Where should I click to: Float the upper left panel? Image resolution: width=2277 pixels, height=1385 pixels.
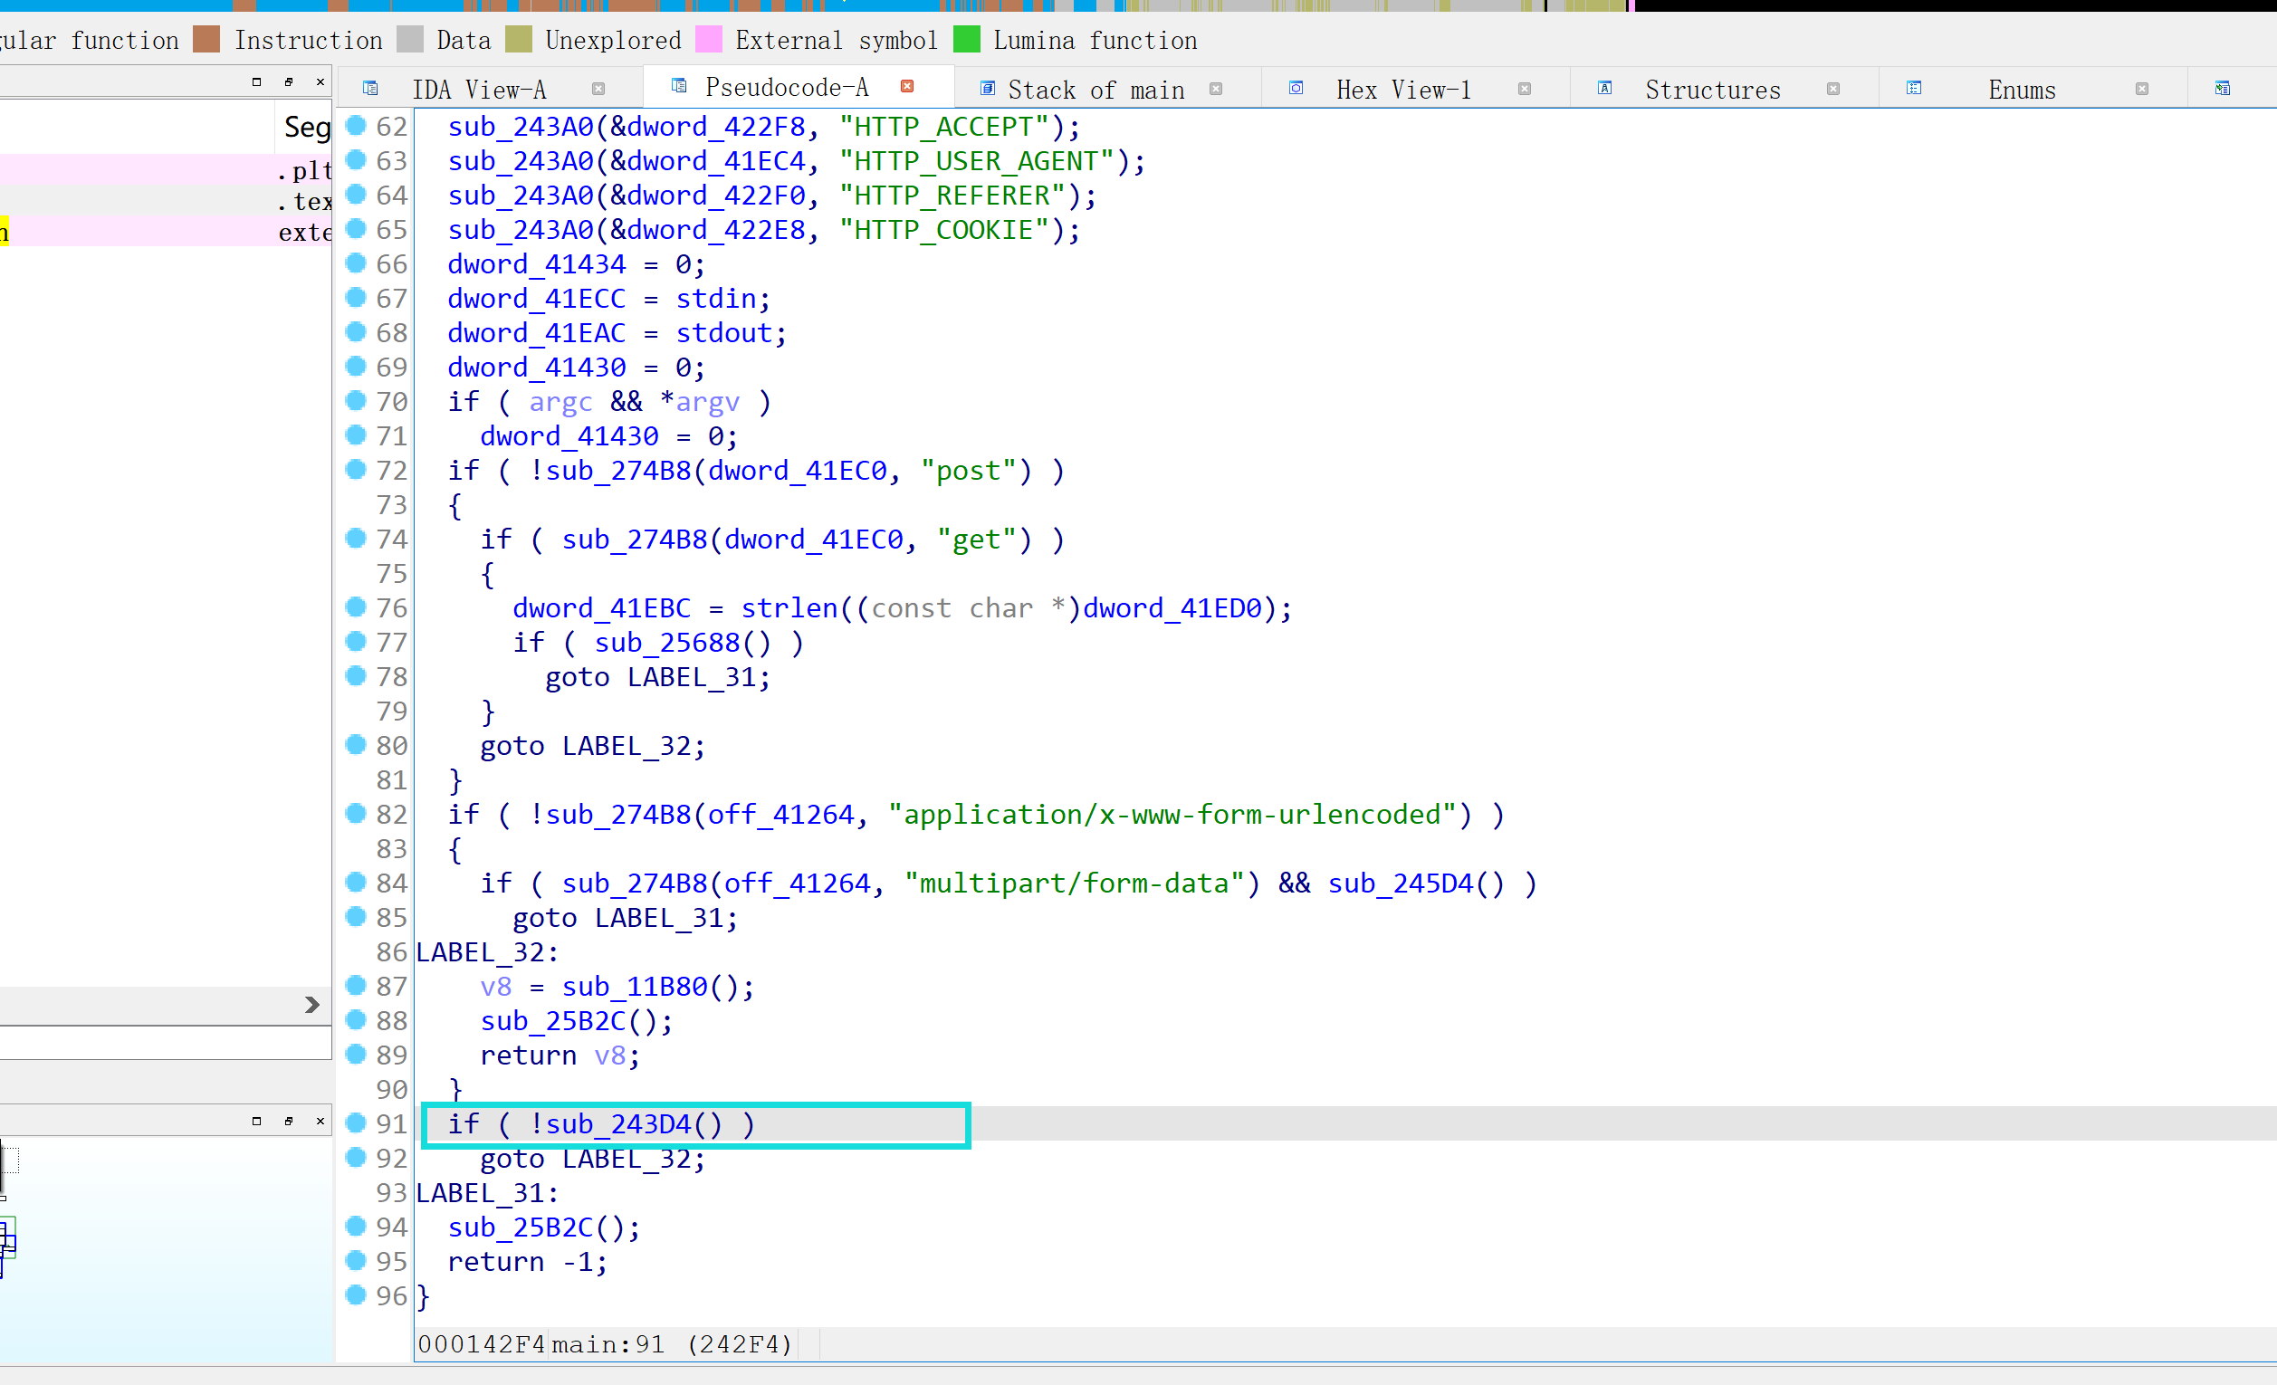pyautogui.click(x=288, y=81)
